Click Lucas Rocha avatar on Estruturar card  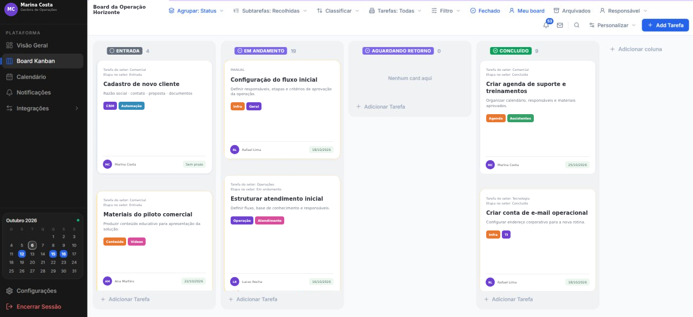coord(234,281)
